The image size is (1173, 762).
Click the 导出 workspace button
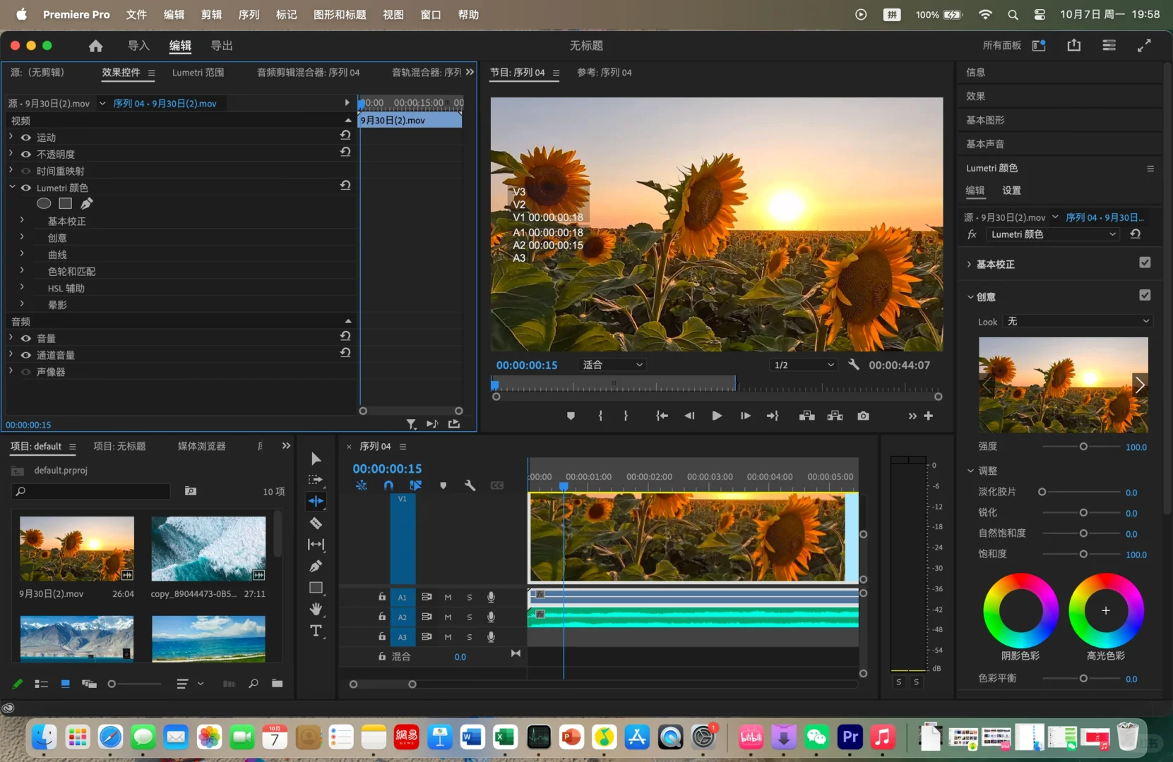click(222, 46)
